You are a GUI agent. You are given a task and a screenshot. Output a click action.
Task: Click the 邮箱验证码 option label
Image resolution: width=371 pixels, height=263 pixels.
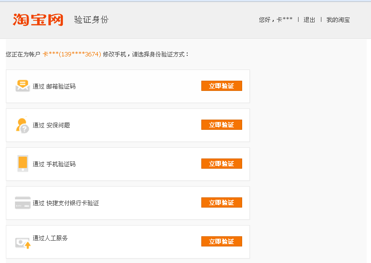(54, 87)
